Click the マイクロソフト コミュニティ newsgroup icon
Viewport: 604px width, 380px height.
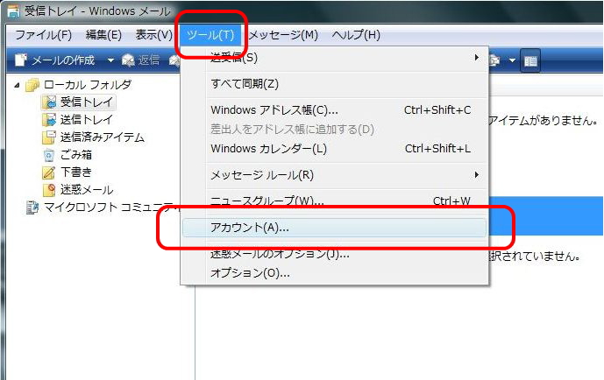click(32, 208)
